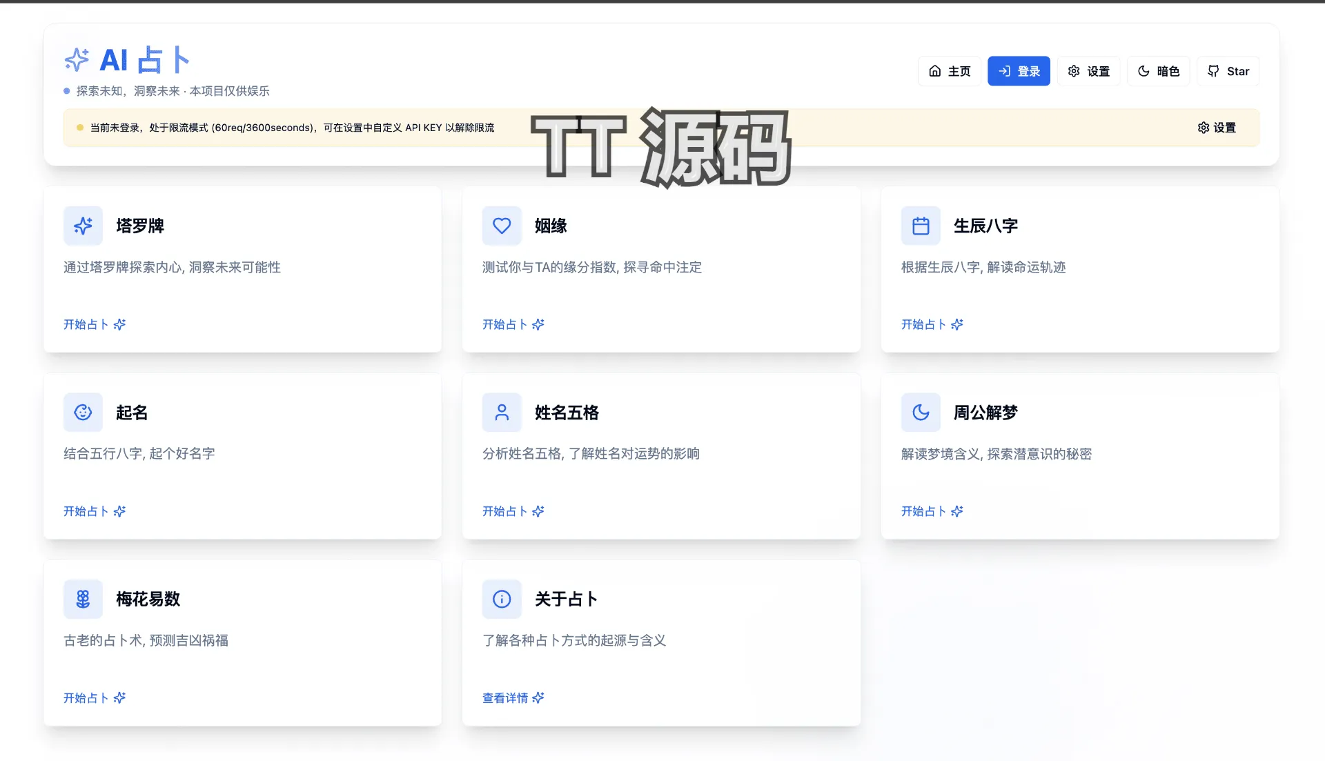Click the 周公解梦 card heading
Viewport: 1325px width, 761px height.
[985, 413]
